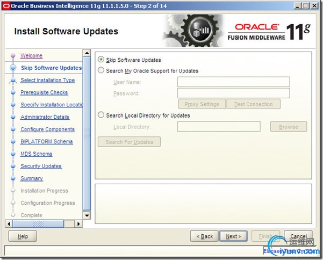Select the Skip Software Updates radio option
The height and width of the screenshot is (260, 323).
[101, 60]
